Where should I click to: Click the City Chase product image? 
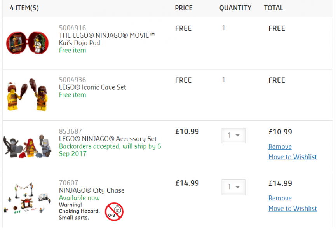coord(28,198)
